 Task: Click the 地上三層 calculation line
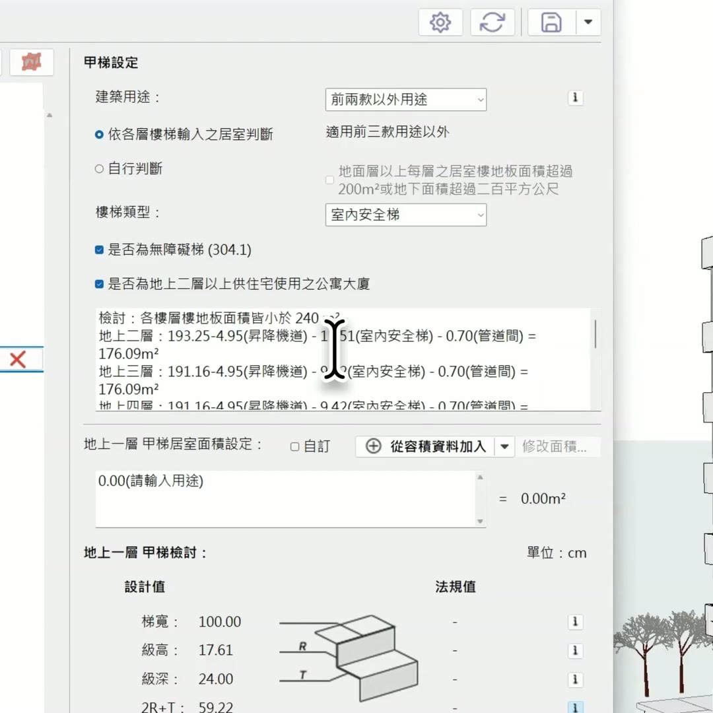pyautogui.click(x=314, y=380)
